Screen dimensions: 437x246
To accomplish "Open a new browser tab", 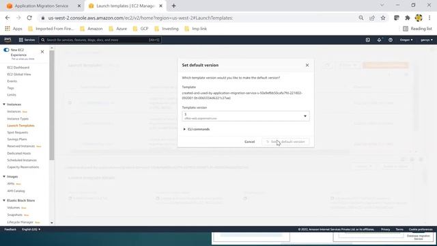I will point(173,6).
